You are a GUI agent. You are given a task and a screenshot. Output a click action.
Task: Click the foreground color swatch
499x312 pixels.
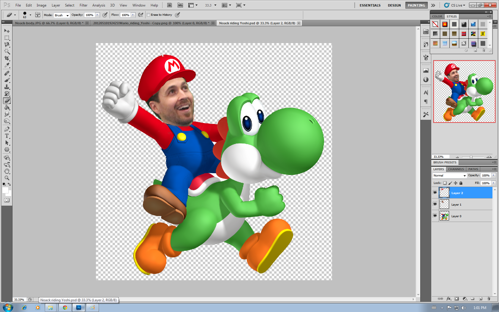[x=5, y=190]
